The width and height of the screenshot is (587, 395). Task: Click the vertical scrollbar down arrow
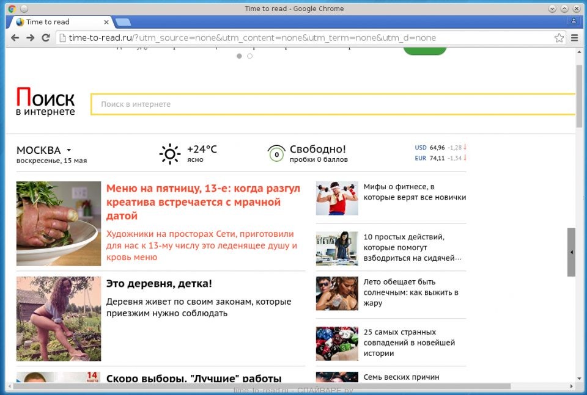point(579,378)
